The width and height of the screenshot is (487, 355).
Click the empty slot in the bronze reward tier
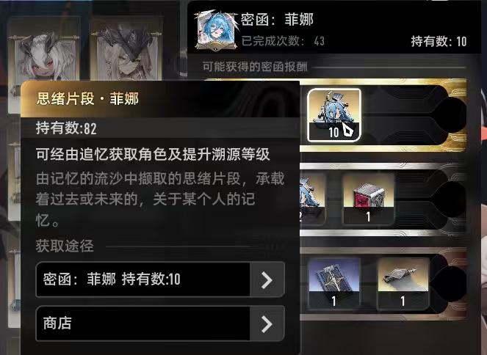[449, 283]
